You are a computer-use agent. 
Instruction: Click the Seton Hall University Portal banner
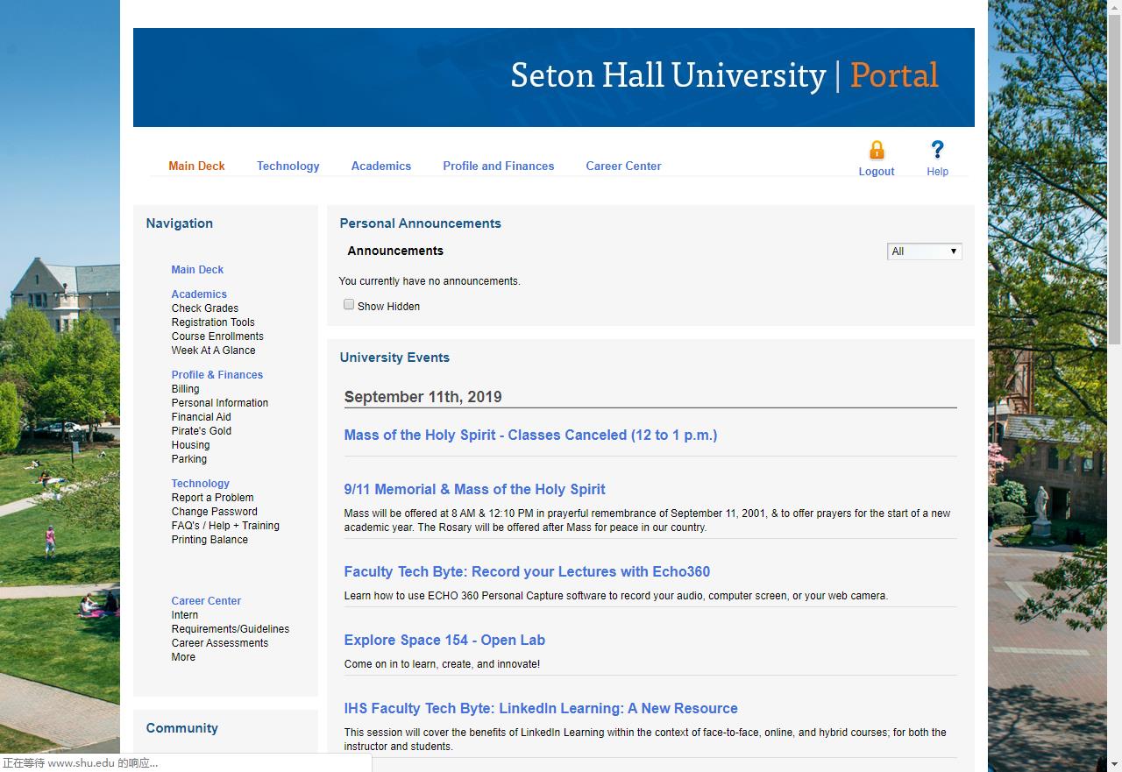coord(554,77)
